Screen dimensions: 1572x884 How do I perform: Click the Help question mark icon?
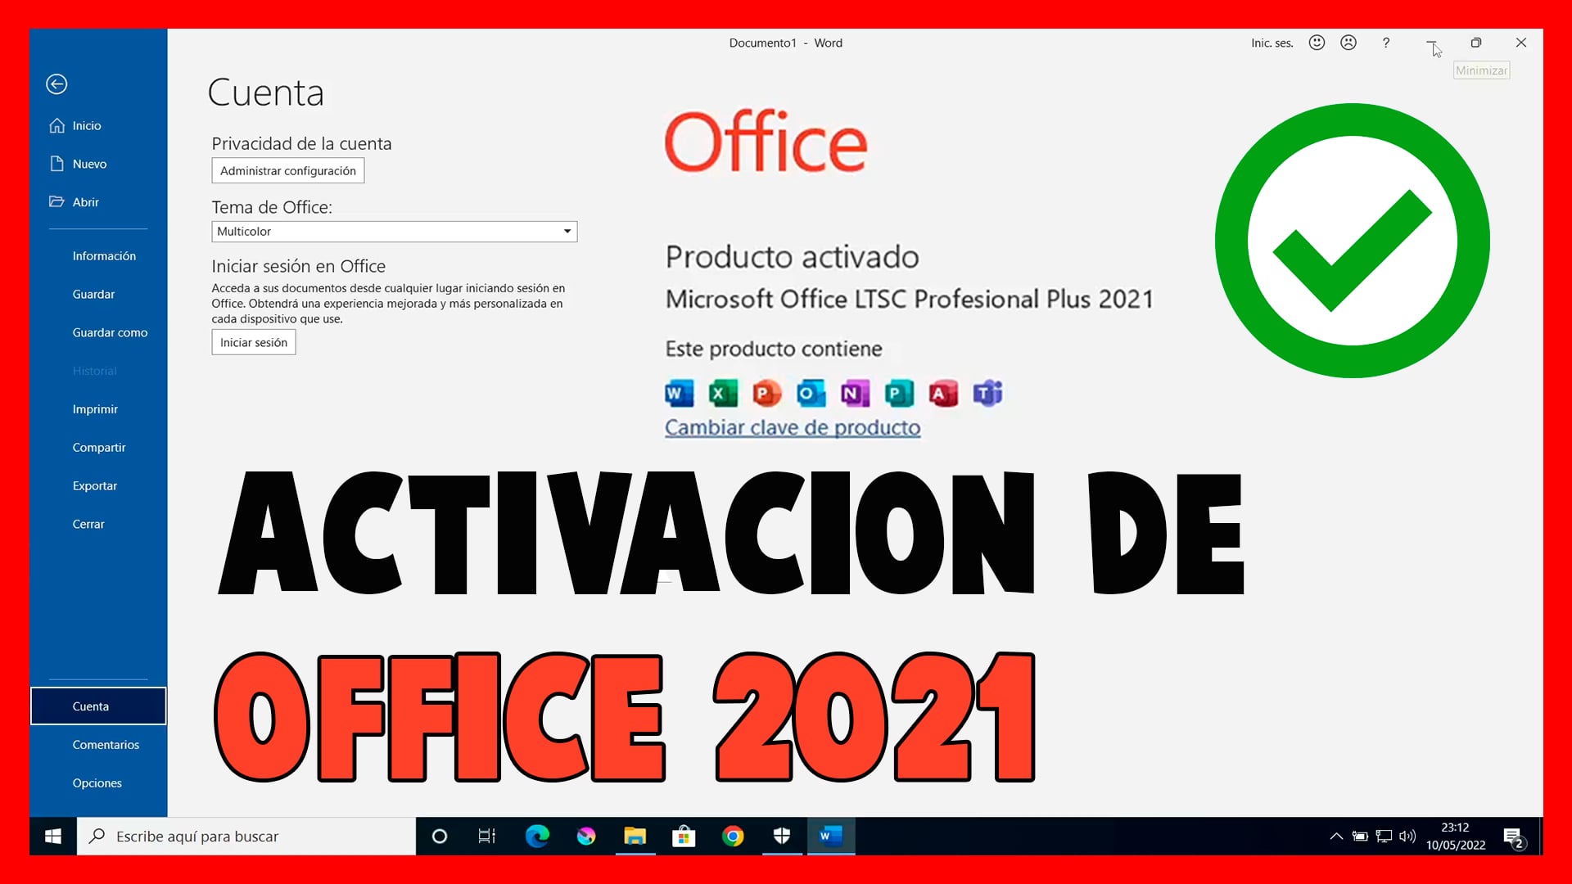tap(1385, 43)
